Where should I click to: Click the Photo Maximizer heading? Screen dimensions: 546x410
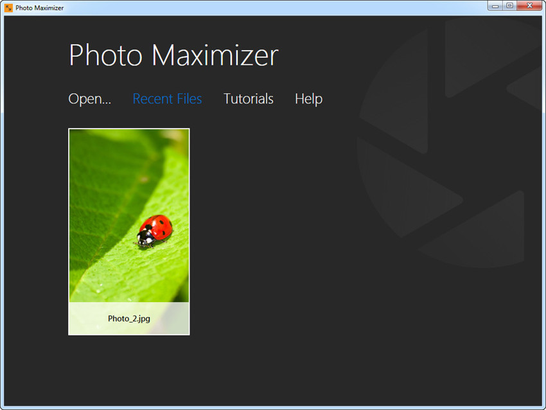point(172,55)
